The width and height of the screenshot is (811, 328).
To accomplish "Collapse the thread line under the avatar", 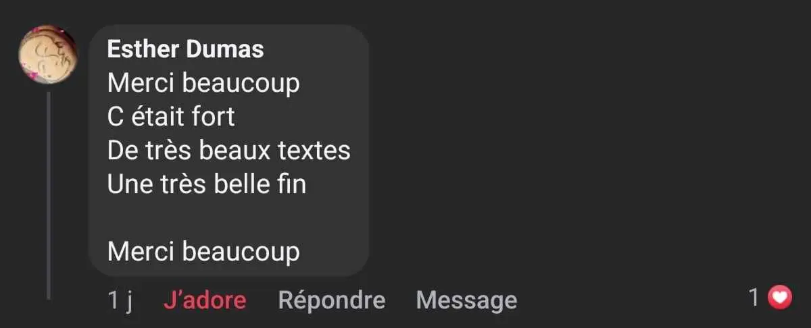I will click(x=49, y=196).
